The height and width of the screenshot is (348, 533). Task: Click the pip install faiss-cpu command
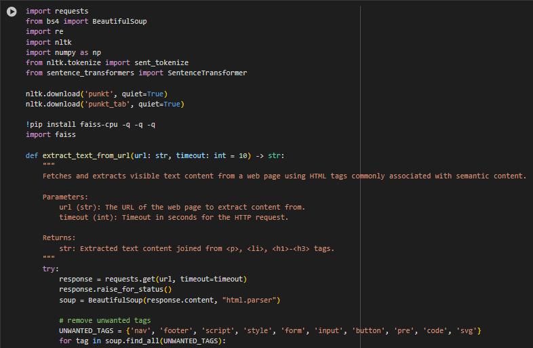pyautogui.click(x=90, y=125)
